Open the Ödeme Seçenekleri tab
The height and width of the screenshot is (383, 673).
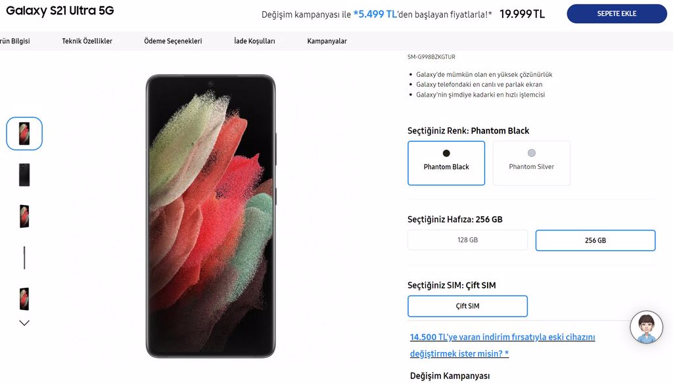click(x=173, y=41)
